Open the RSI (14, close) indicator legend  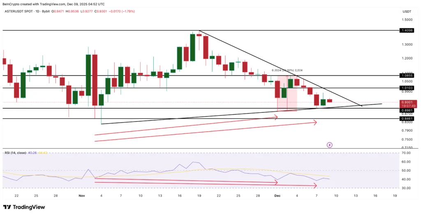pyautogui.click(x=15, y=153)
